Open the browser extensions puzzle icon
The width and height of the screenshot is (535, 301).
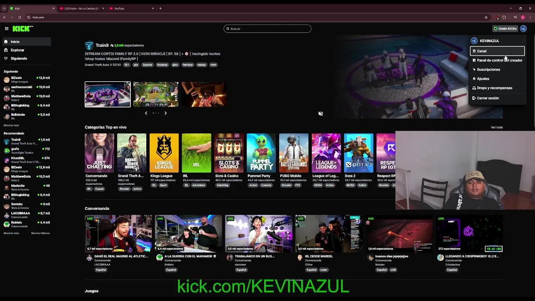[504, 17]
